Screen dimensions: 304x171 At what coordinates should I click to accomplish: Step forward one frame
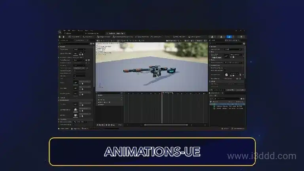(x=109, y=125)
